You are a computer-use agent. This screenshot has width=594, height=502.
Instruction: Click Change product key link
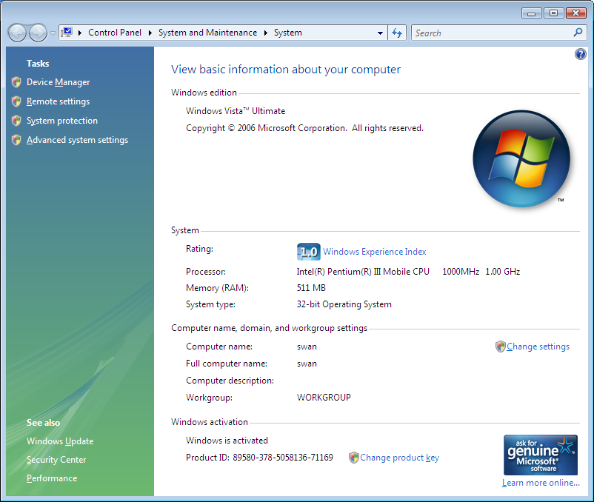point(400,458)
